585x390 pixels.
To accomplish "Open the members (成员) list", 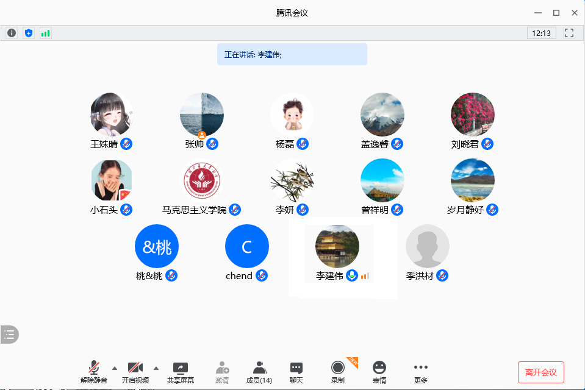I will [259, 372].
